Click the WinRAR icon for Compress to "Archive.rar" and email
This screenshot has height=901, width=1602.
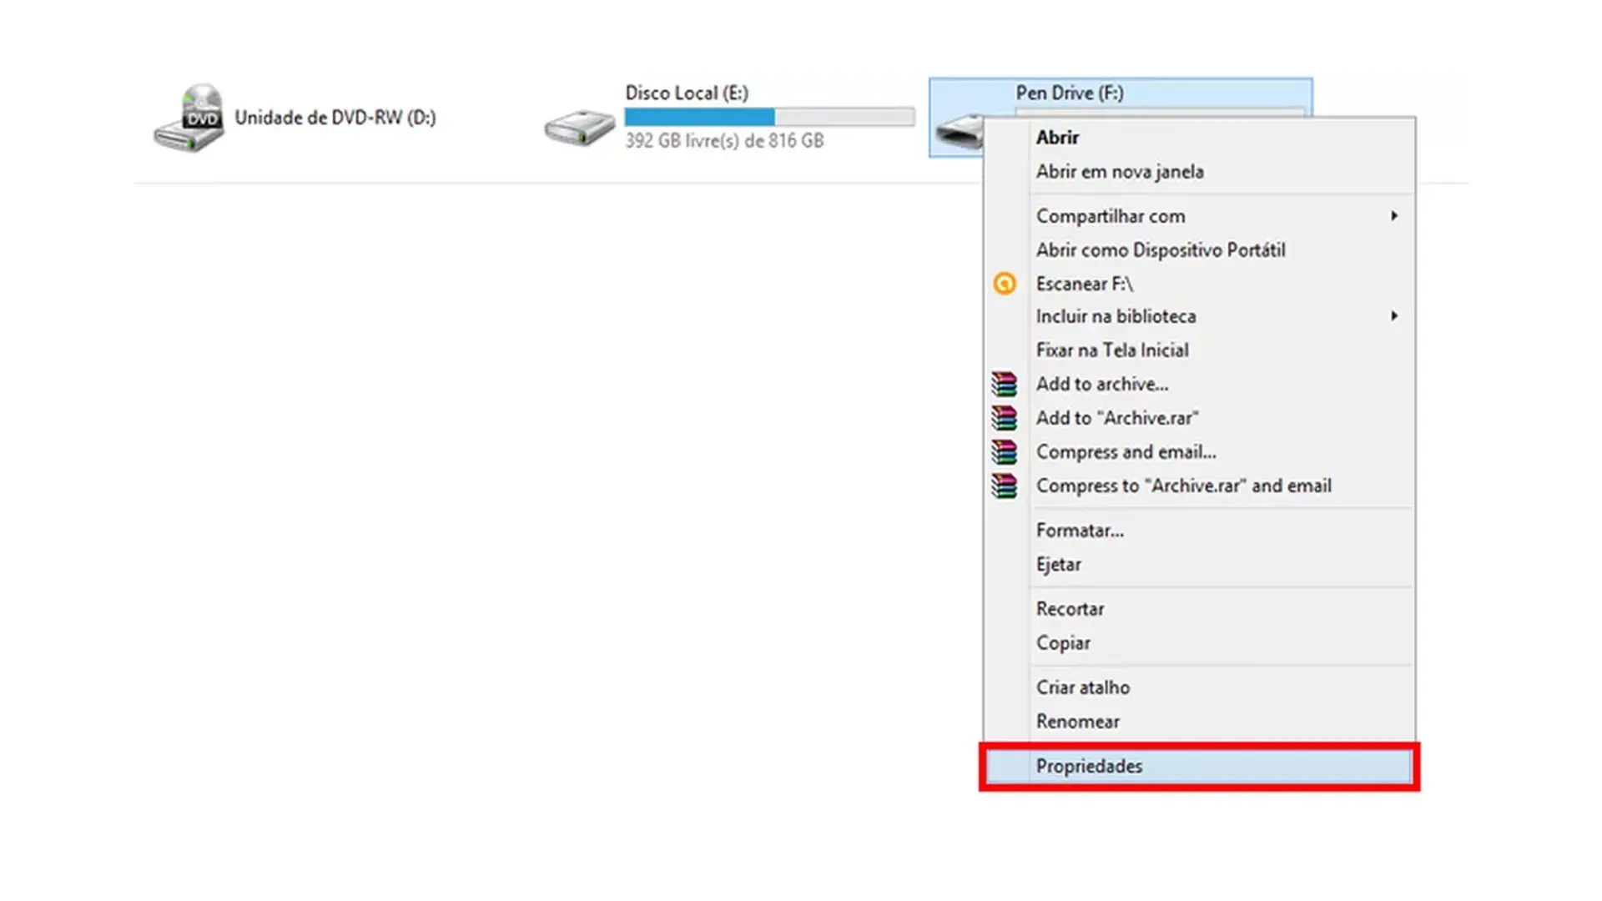click(x=1004, y=486)
